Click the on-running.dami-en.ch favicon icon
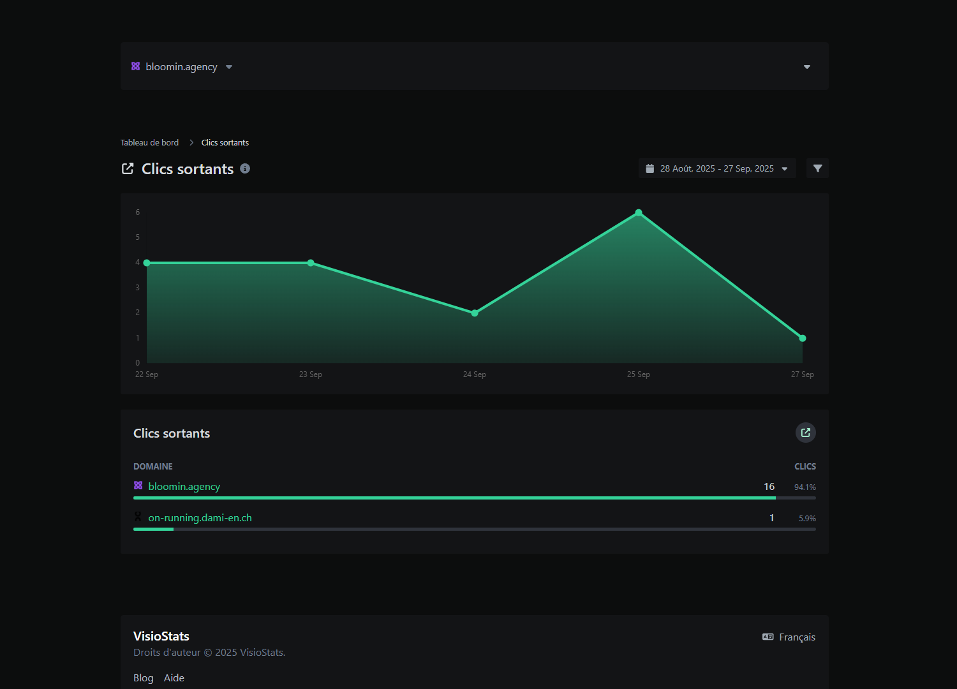Screen dimensions: 957x689 point(138,517)
